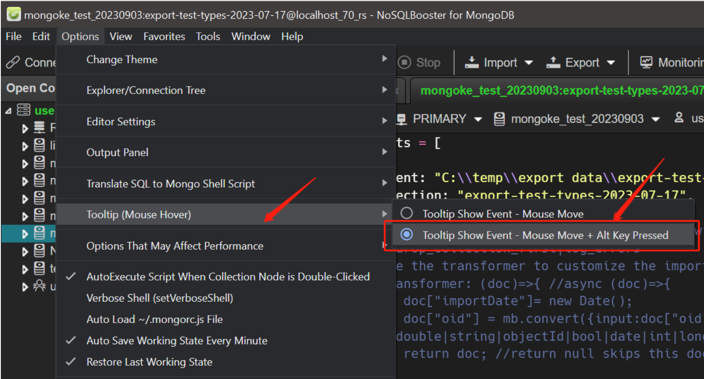Toggle AutoExecute Script When Collection Node Double-Clicked
The height and width of the screenshot is (379, 704).
(x=225, y=277)
